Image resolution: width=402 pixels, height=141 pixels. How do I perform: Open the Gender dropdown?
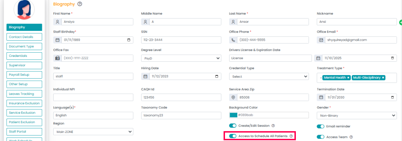click(357, 115)
